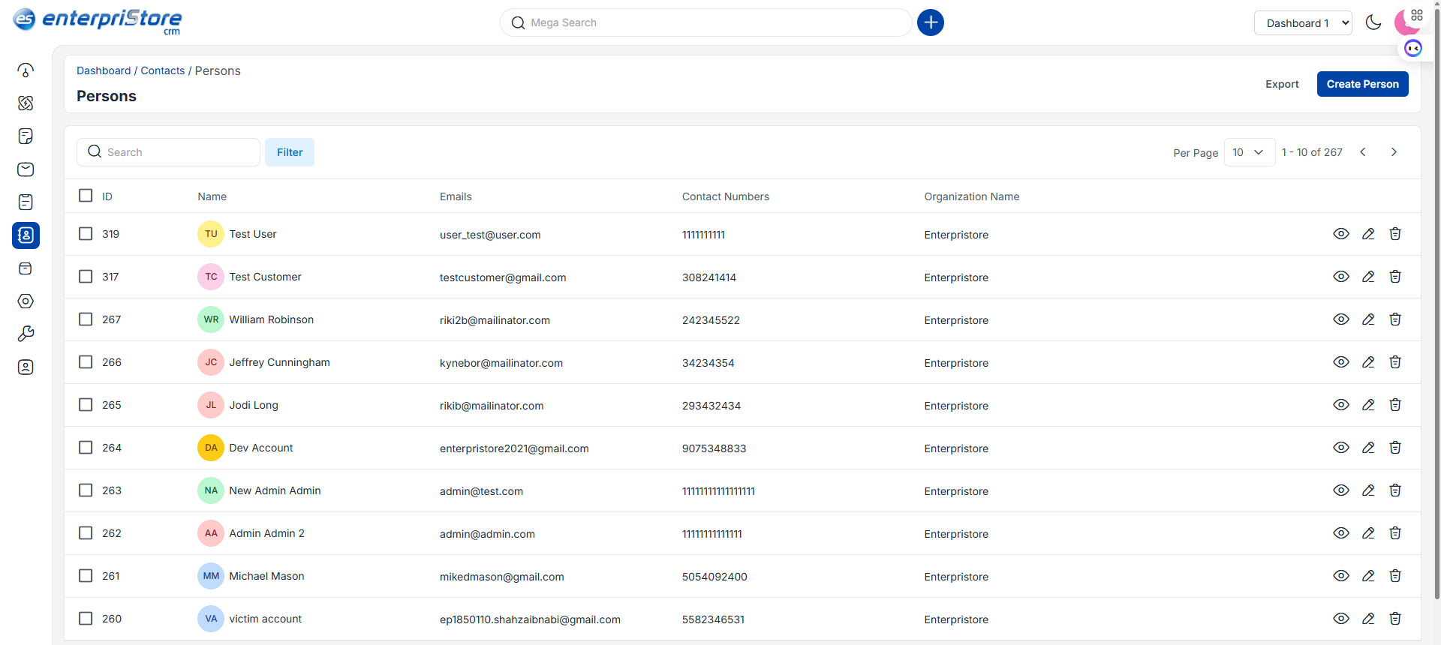Check the checkbox for ID 263

click(x=86, y=490)
